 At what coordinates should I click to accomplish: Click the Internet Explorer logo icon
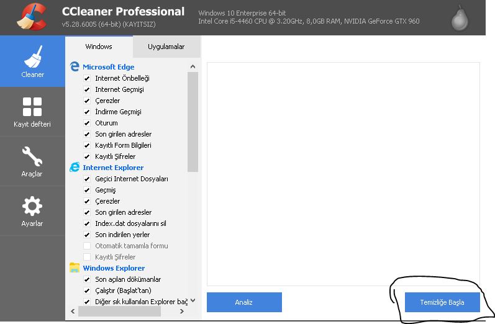click(x=75, y=167)
